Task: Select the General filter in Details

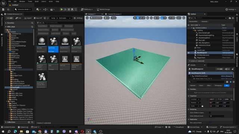Action: click(193, 86)
